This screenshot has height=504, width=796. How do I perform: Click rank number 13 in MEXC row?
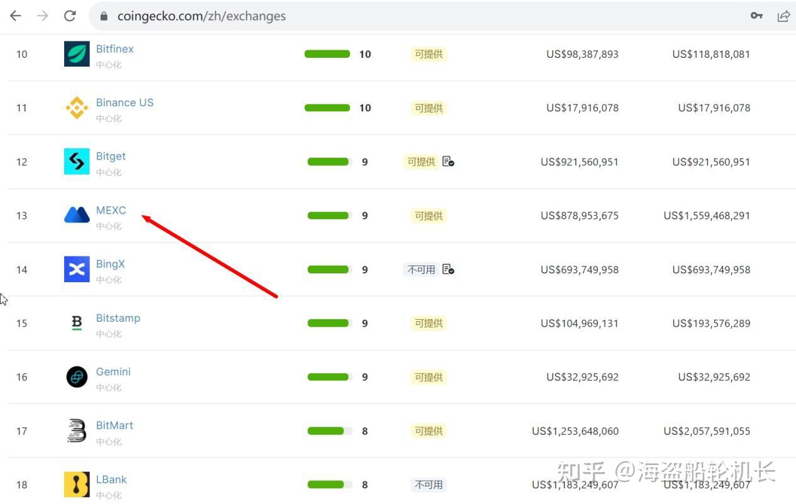[21, 216]
